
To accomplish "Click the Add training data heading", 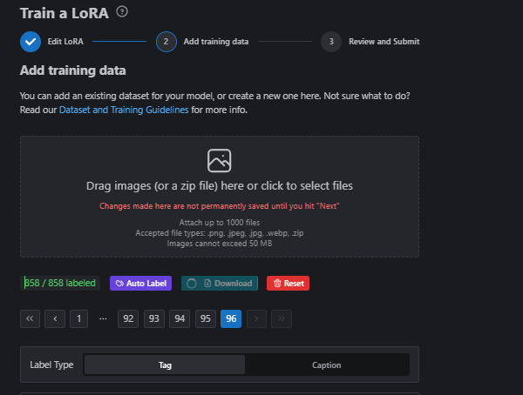I will 72,70.
